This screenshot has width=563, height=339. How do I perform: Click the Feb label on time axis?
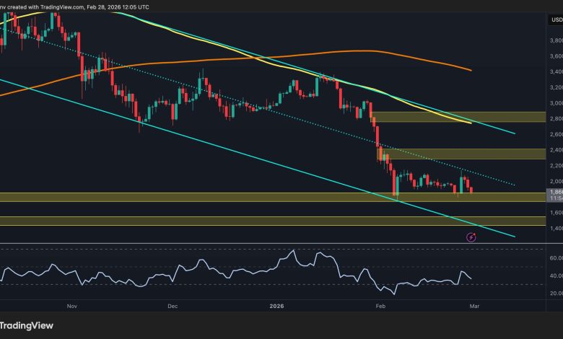point(379,306)
